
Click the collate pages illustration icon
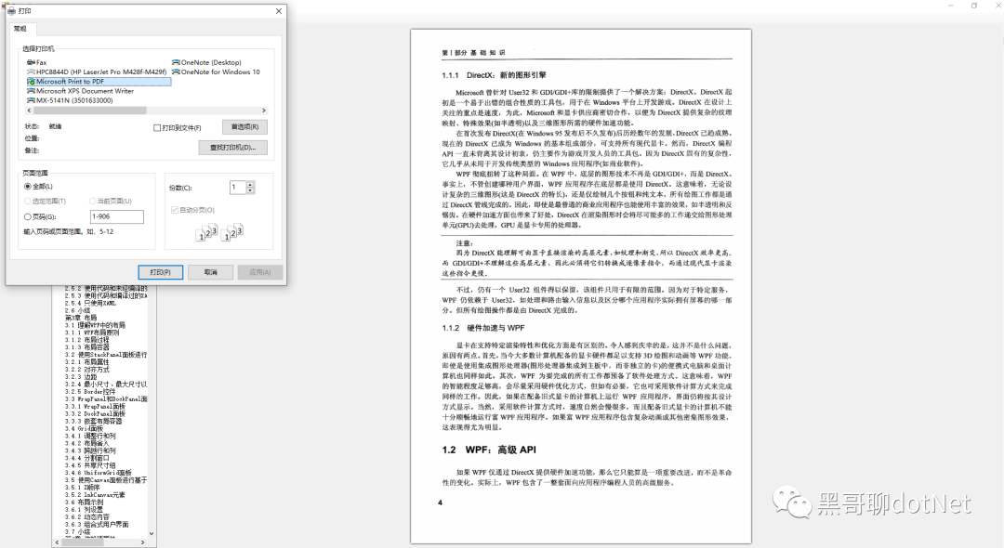(219, 232)
